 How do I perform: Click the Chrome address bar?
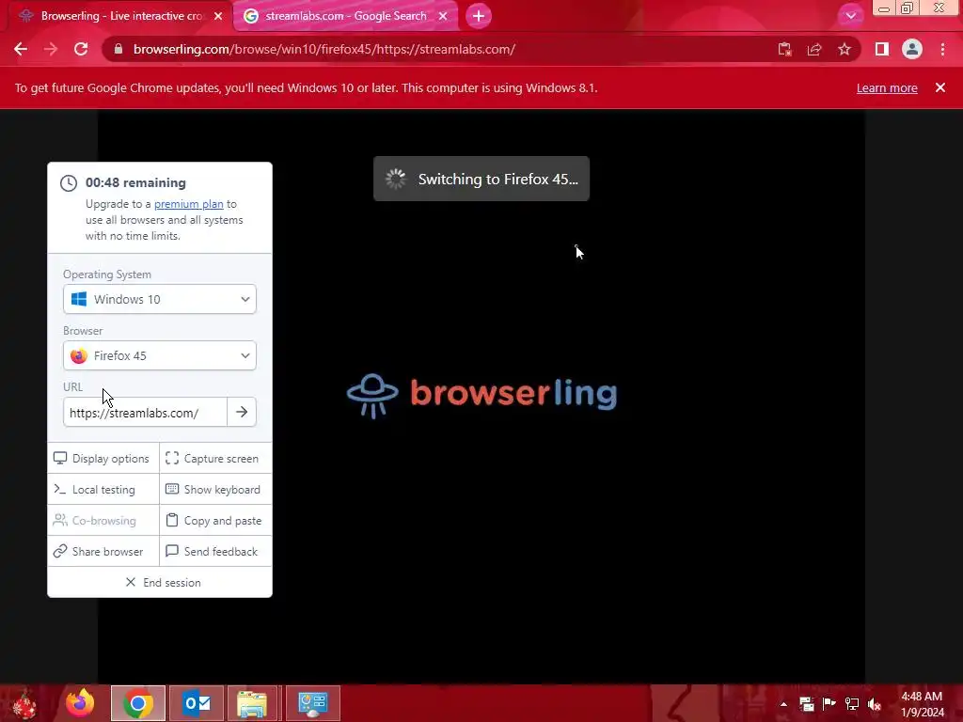pyautogui.click(x=442, y=49)
